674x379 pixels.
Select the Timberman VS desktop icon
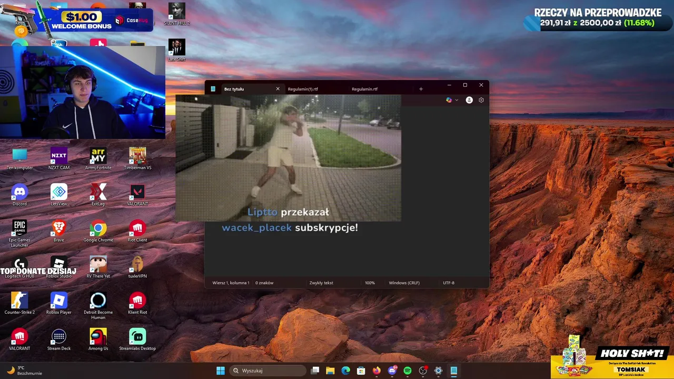pyautogui.click(x=137, y=158)
